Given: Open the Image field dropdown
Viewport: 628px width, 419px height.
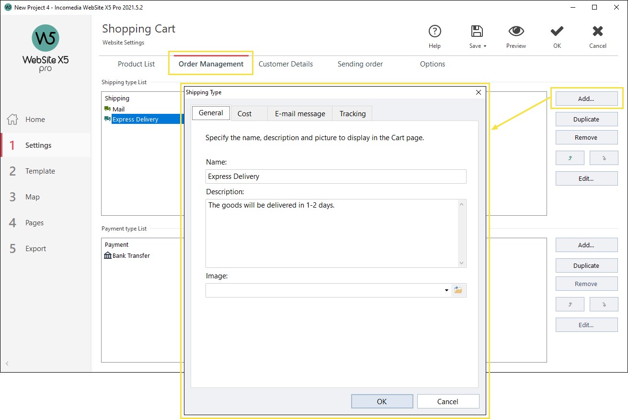Looking at the screenshot, I should (x=446, y=290).
